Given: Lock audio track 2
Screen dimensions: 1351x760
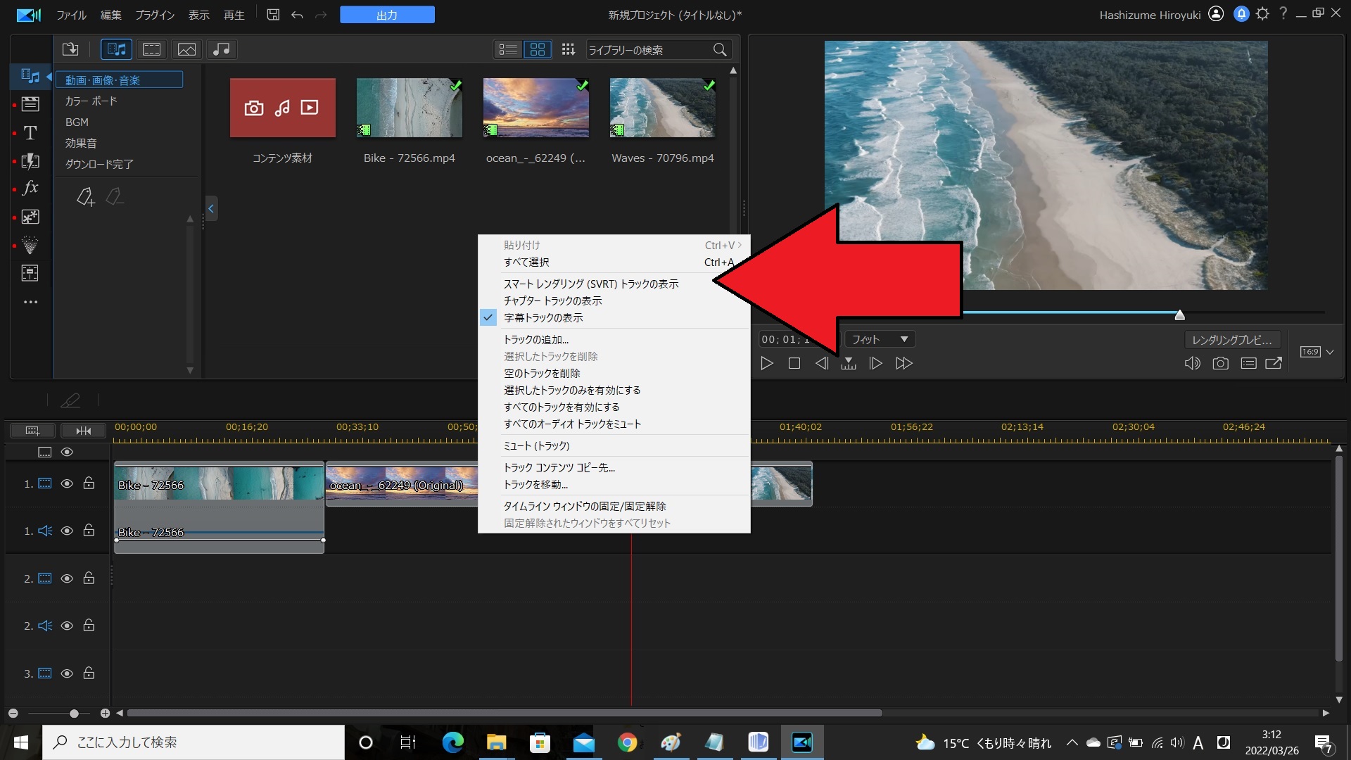Looking at the screenshot, I should pos(89,626).
